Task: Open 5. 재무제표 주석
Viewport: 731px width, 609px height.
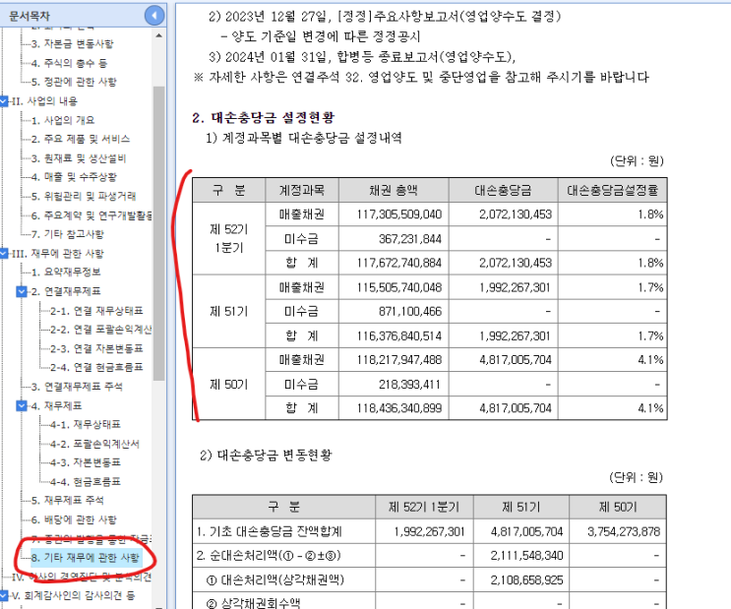Action: (x=67, y=501)
